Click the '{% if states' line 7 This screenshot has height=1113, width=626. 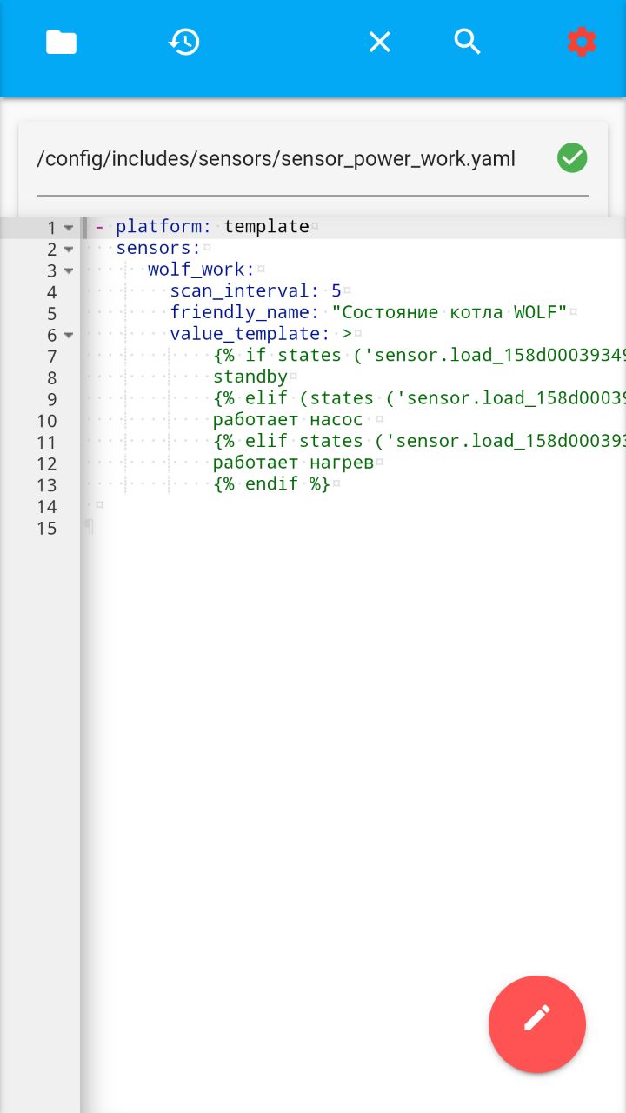pyautogui.click(x=419, y=356)
